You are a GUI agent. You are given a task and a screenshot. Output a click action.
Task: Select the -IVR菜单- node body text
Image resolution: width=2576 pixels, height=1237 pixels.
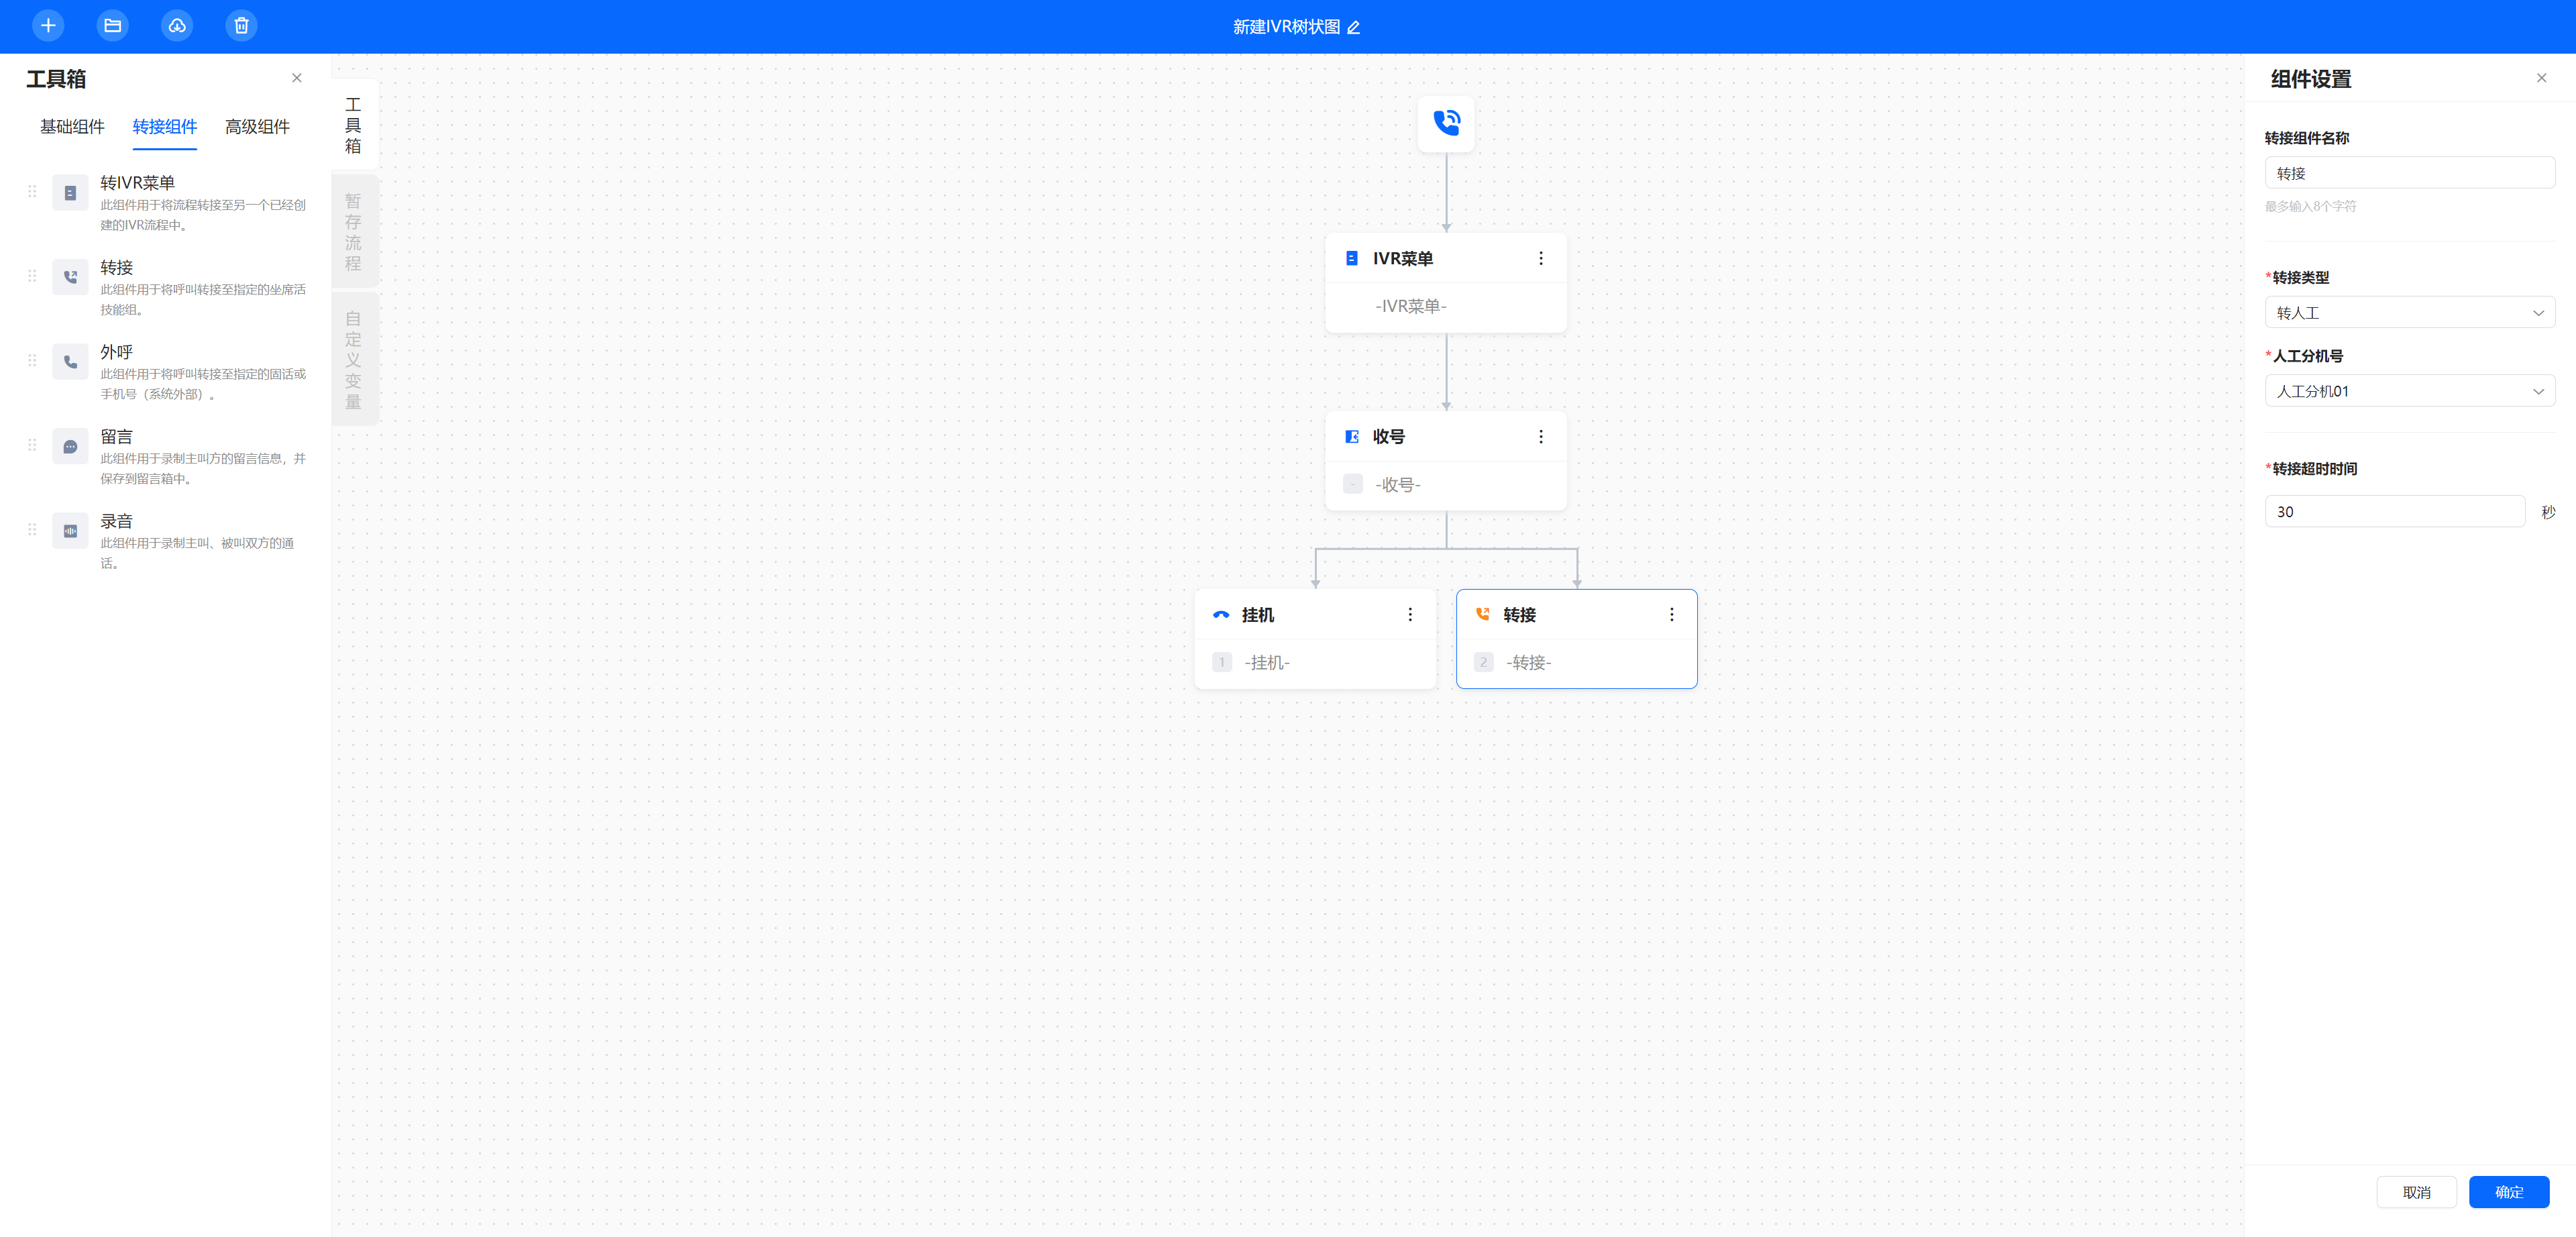(x=1410, y=306)
